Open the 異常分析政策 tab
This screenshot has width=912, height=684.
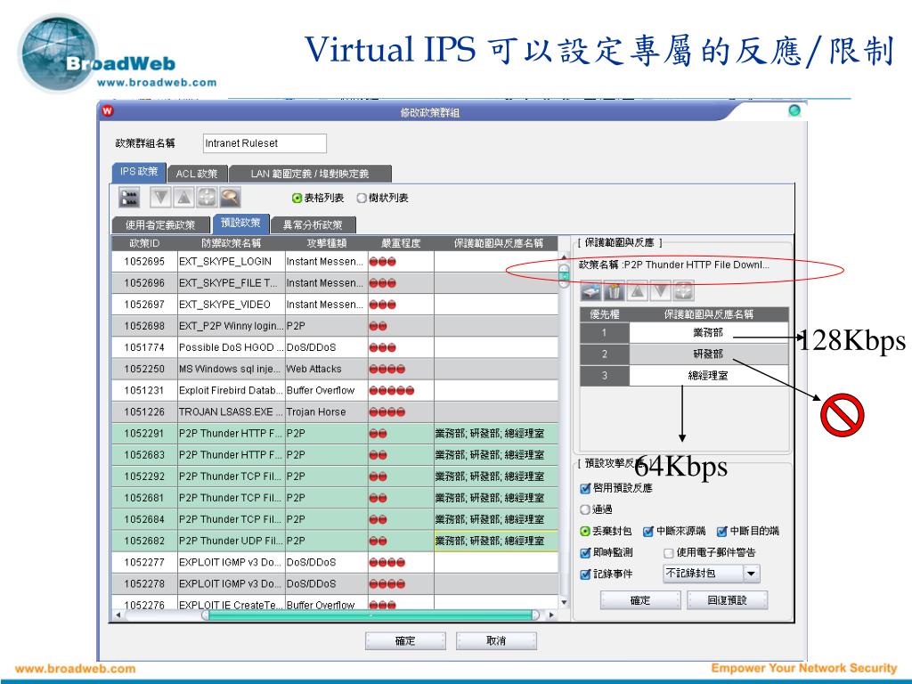pos(313,224)
